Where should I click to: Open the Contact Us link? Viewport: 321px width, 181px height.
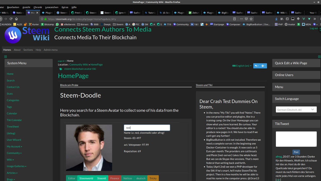click(x=13, y=87)
